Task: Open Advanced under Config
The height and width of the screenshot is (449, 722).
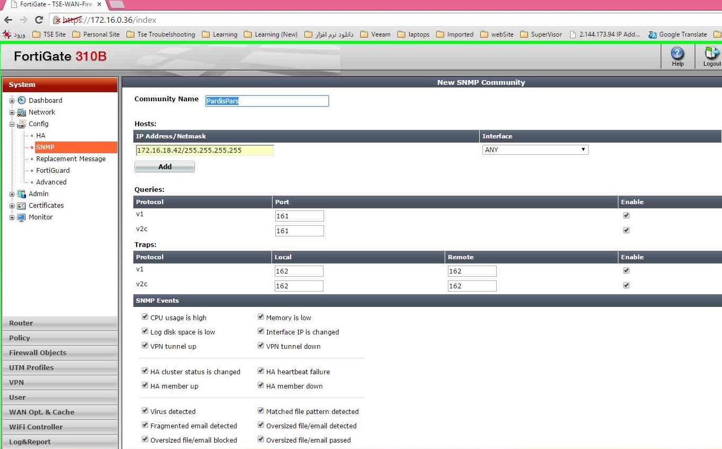Action: [51, 182]
